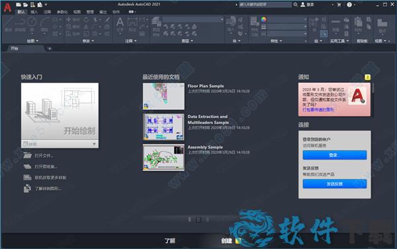Click the 联机获取更多样板 link

[50, 177]
